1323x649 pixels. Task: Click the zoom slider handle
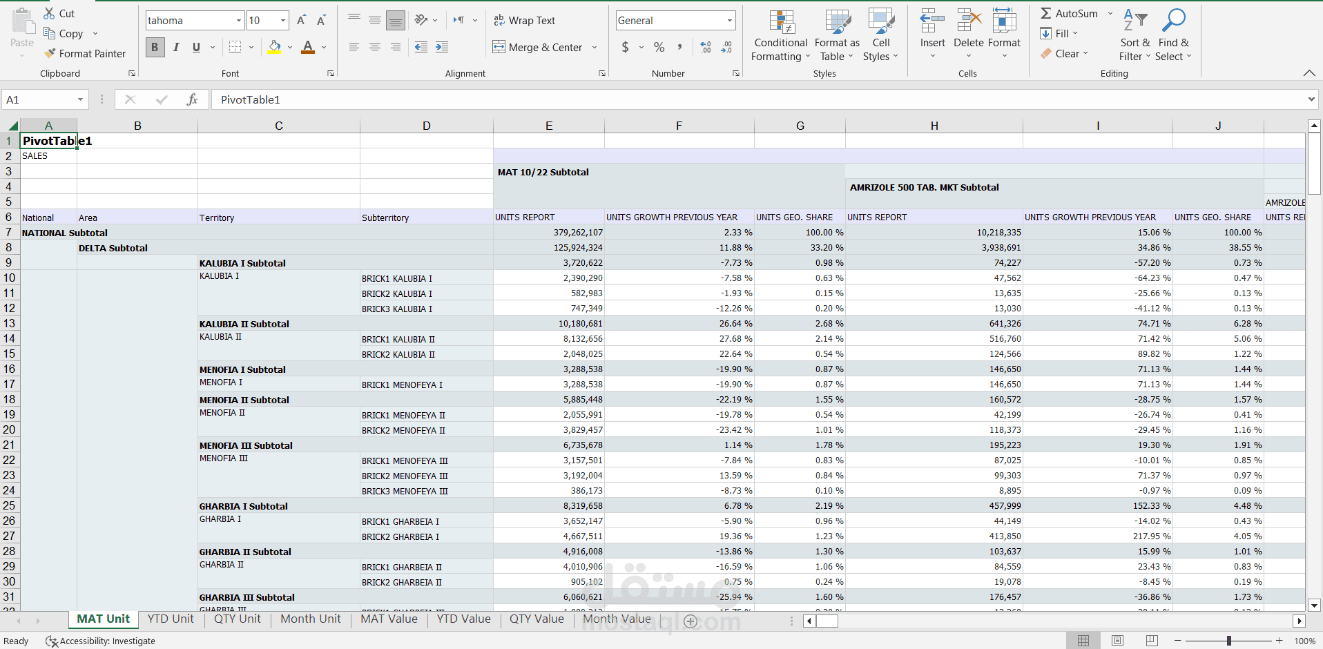tap(1229, 641)
